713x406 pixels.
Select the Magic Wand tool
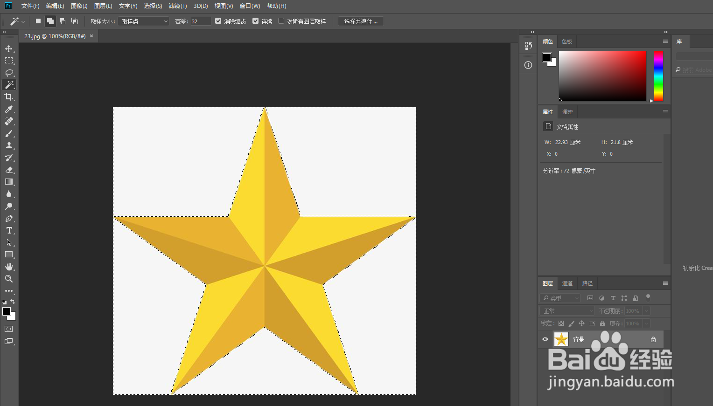9,85
